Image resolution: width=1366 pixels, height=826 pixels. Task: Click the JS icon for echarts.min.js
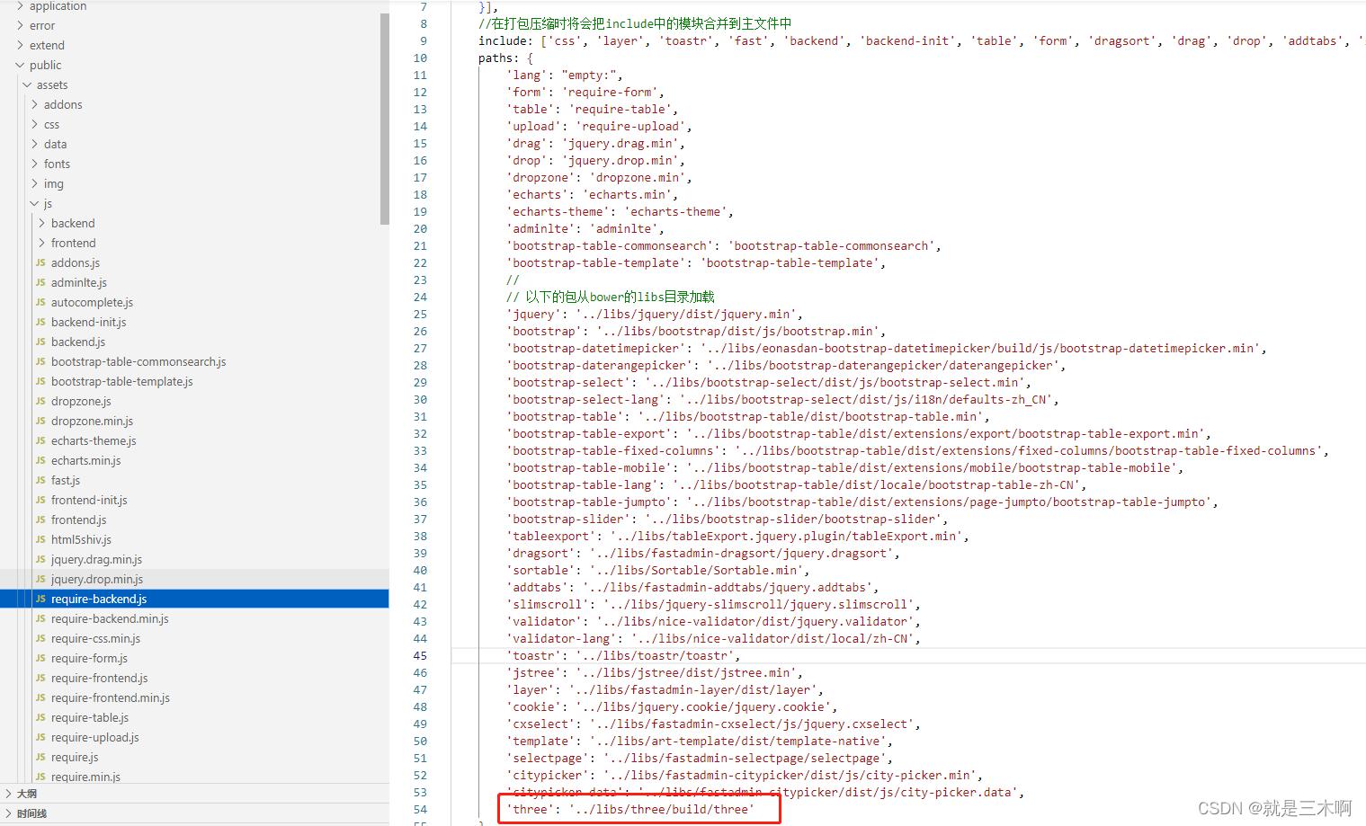tap(41, 460)
